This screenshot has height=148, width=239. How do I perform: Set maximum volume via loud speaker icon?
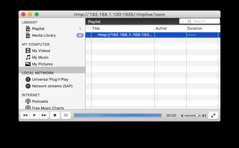[x=204, y=116]
